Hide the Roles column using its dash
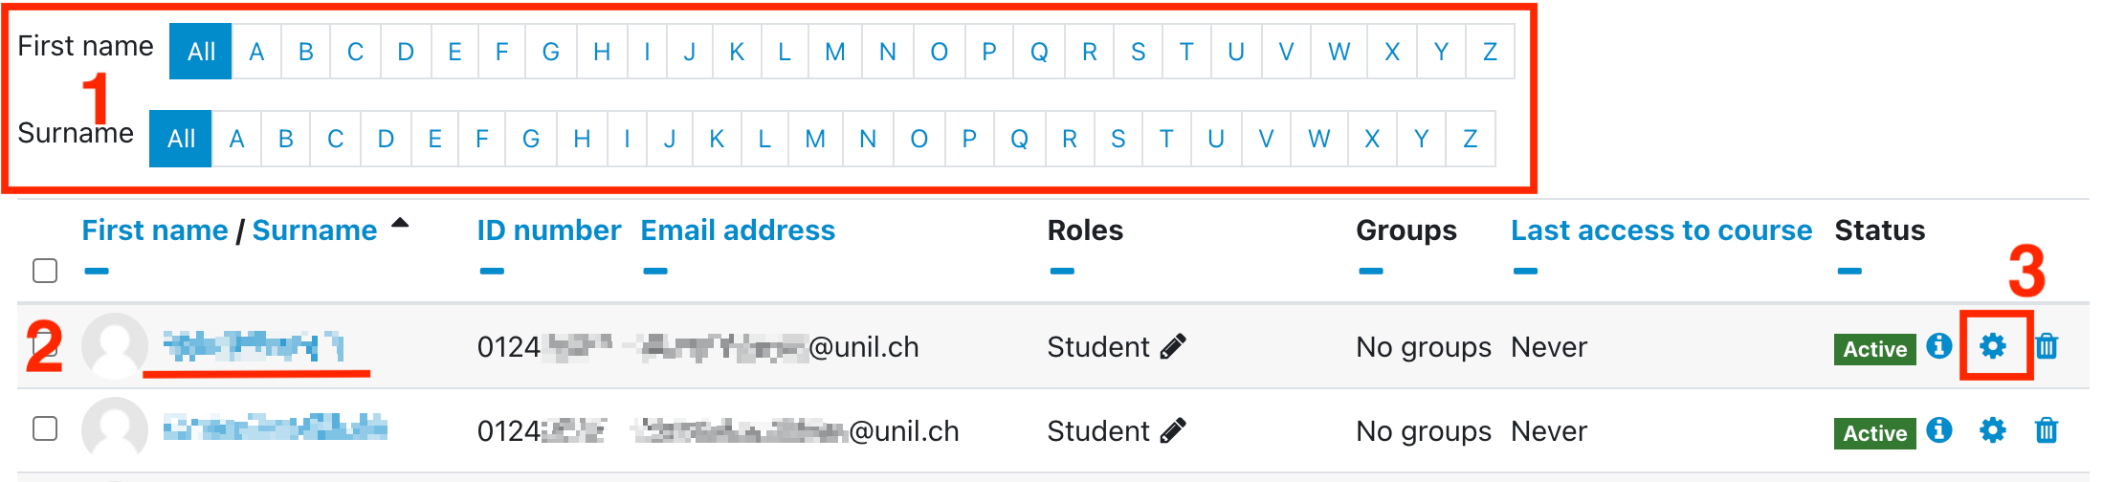Image resolution: width=2103 pixels, height=482 pixels. pyautogui.click(x=1062, y=272)
